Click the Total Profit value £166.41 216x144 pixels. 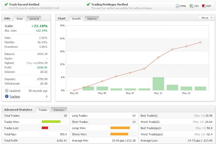tap(62, 141)
